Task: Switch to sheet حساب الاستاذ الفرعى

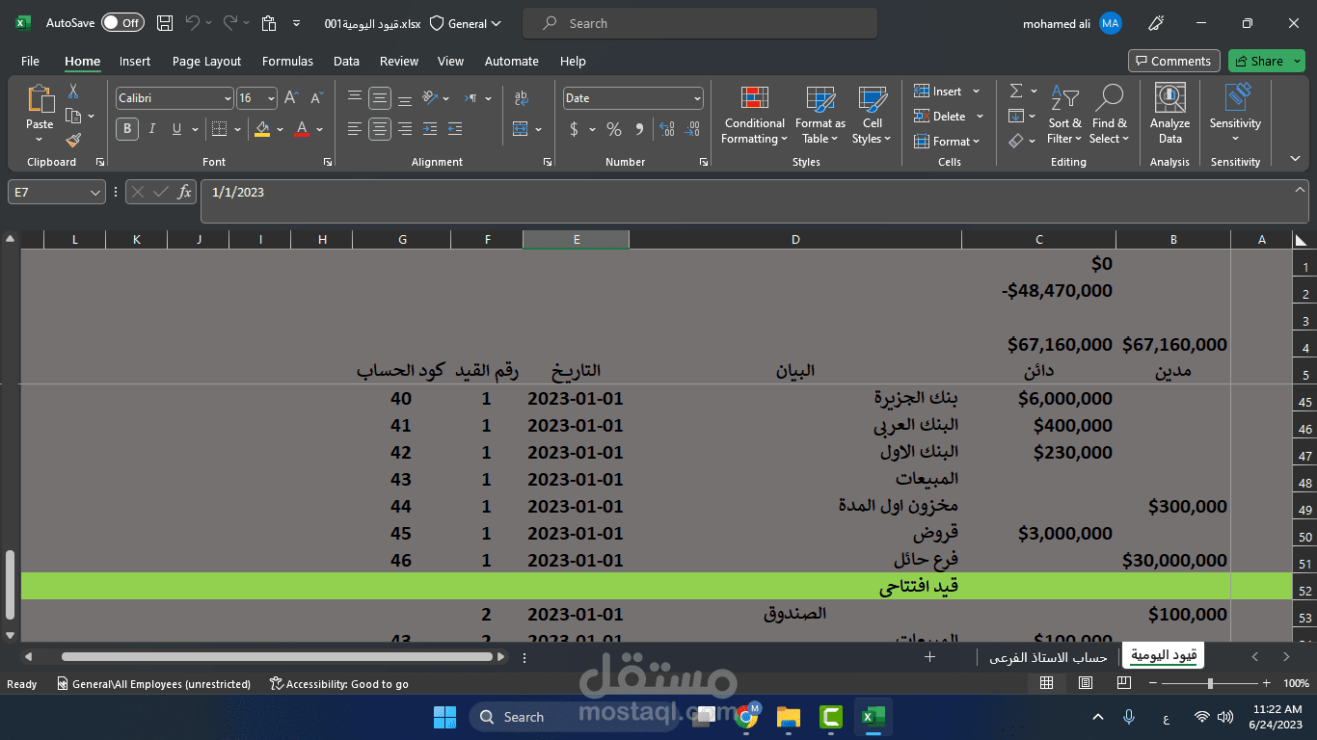Action: click(x=1048, y=657)
